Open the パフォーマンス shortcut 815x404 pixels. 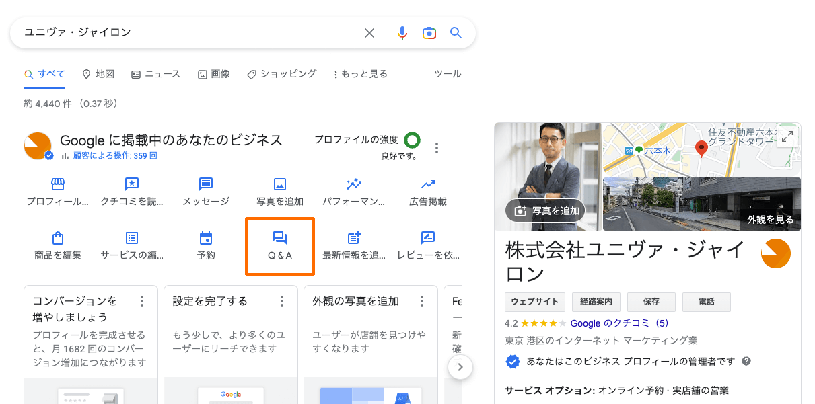[x=353, y=191]
